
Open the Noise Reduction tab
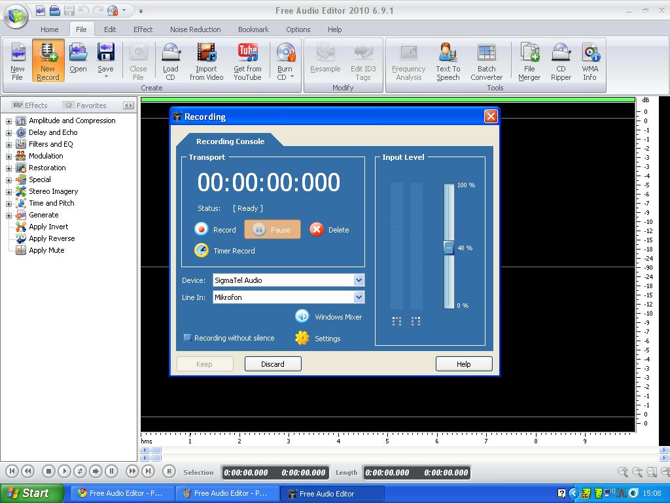tap(195, 29)
